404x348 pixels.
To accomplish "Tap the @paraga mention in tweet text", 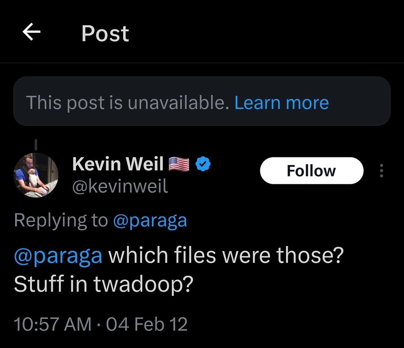I will (x=58, y=256).
